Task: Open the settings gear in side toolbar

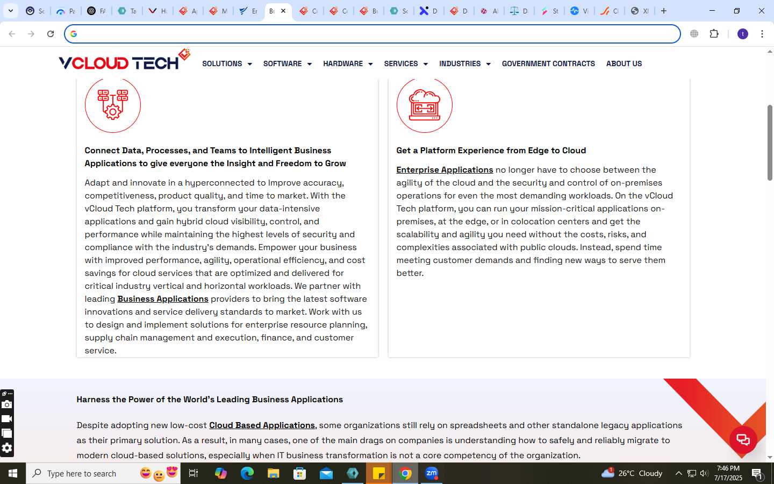Action: pyautogui.click(x=7, y=448)
